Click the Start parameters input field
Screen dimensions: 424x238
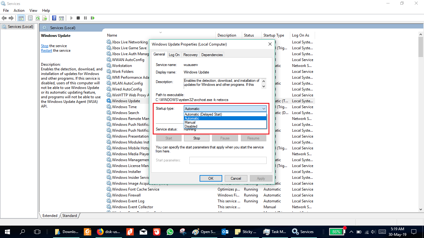[x=228, y=160]
